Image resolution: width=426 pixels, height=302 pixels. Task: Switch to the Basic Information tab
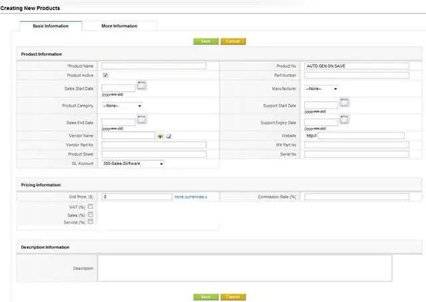pyautogui.click(x=51, y=26)
